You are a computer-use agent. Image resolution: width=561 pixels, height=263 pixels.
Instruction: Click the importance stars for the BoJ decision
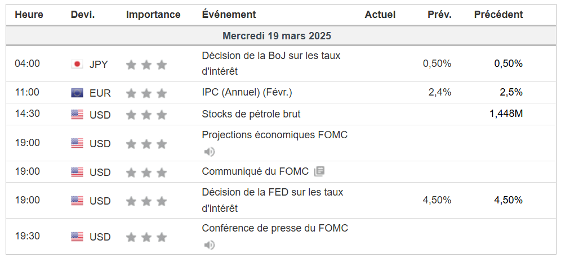click(x=146, y=65)
